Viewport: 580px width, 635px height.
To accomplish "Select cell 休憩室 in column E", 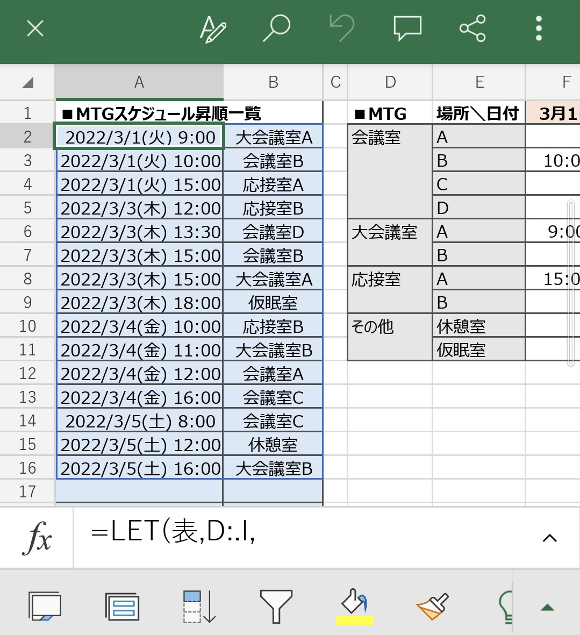I will pyautogui.click(x=479, y=326).
